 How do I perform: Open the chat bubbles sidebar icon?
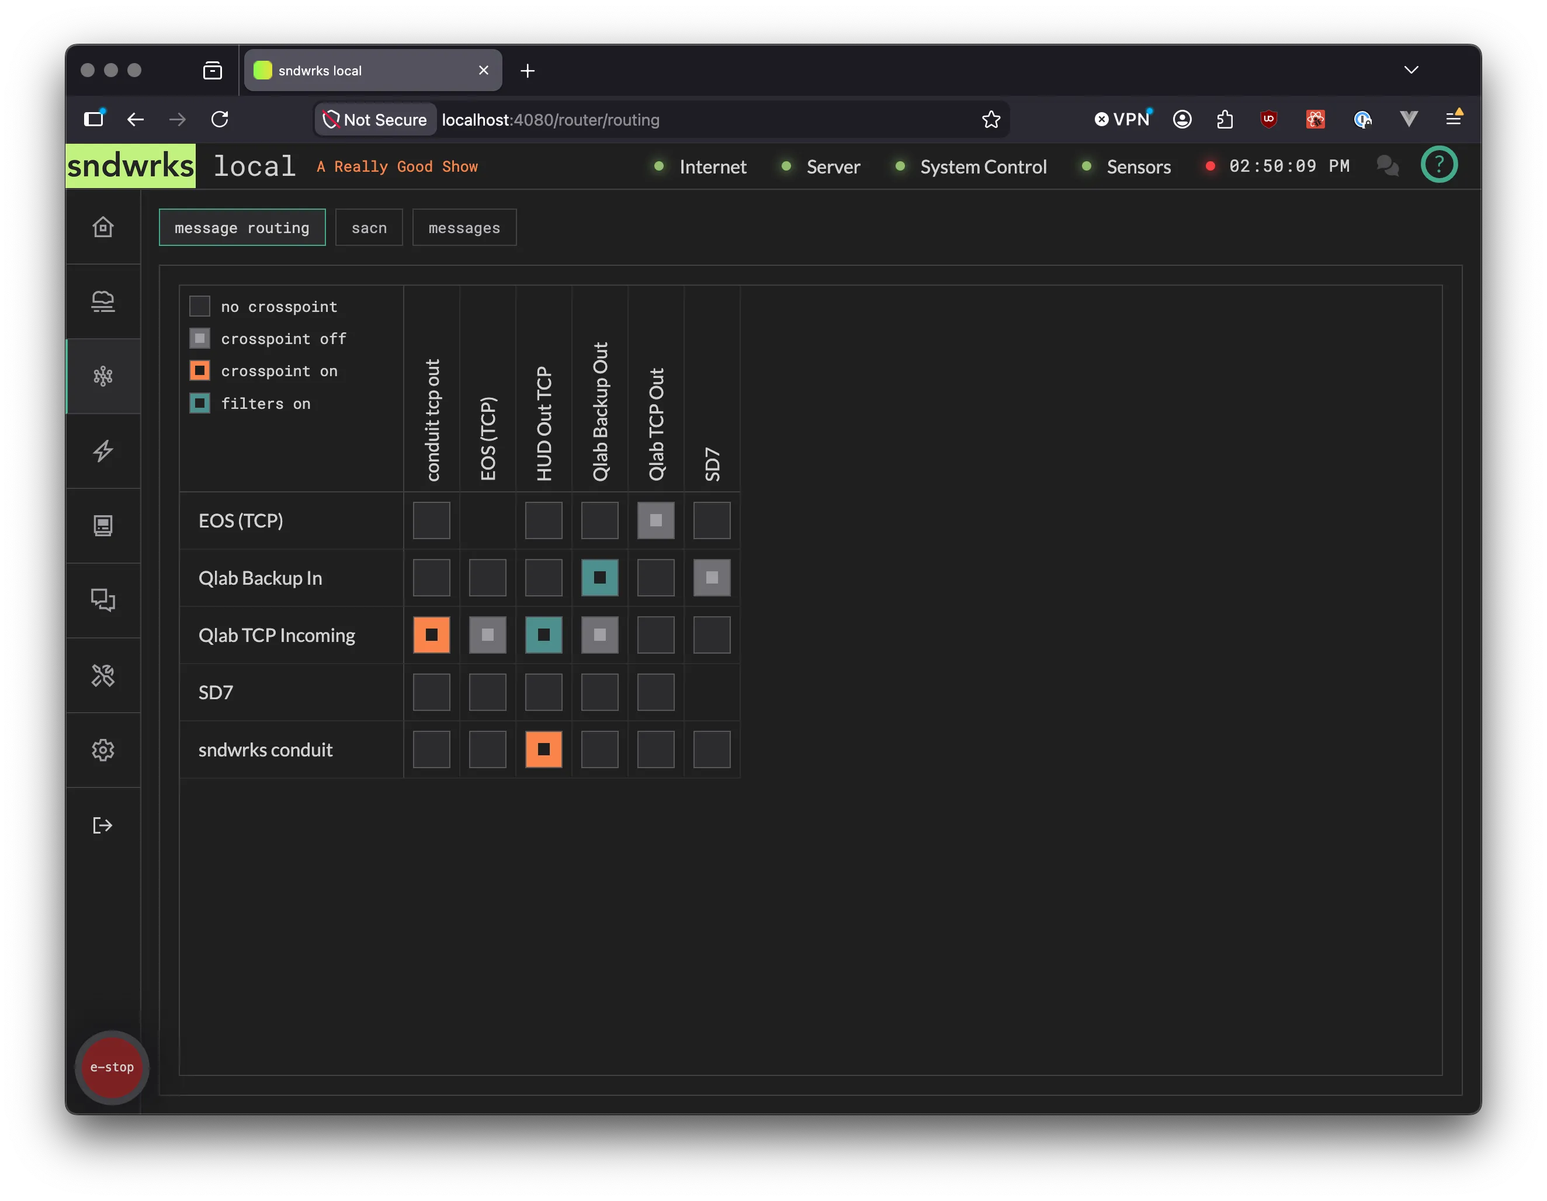[x=103, y=600]
